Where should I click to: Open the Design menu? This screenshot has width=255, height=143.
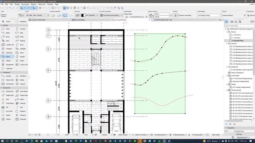(17, 4)
